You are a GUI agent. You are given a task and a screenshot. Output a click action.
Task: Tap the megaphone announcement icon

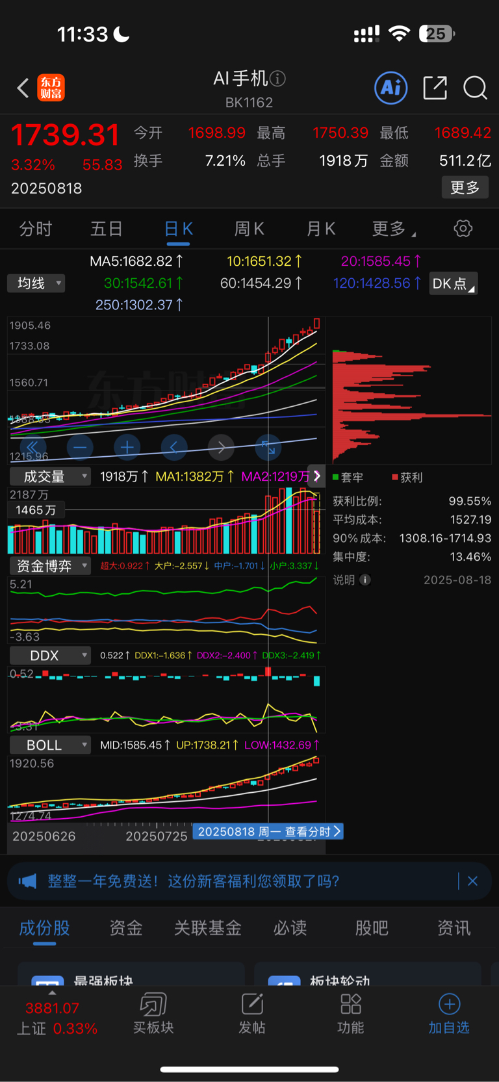tap(27, 881)
